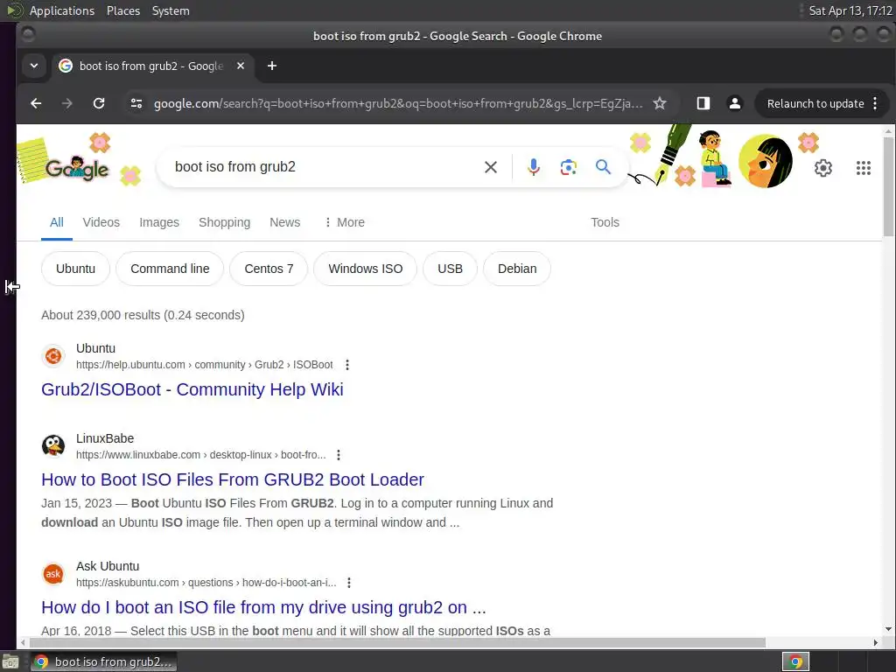Viewport: 896px width, 672px height.
Task: Switch to Shopping tab
Action: pyautogui.click(x=224, y=222)
